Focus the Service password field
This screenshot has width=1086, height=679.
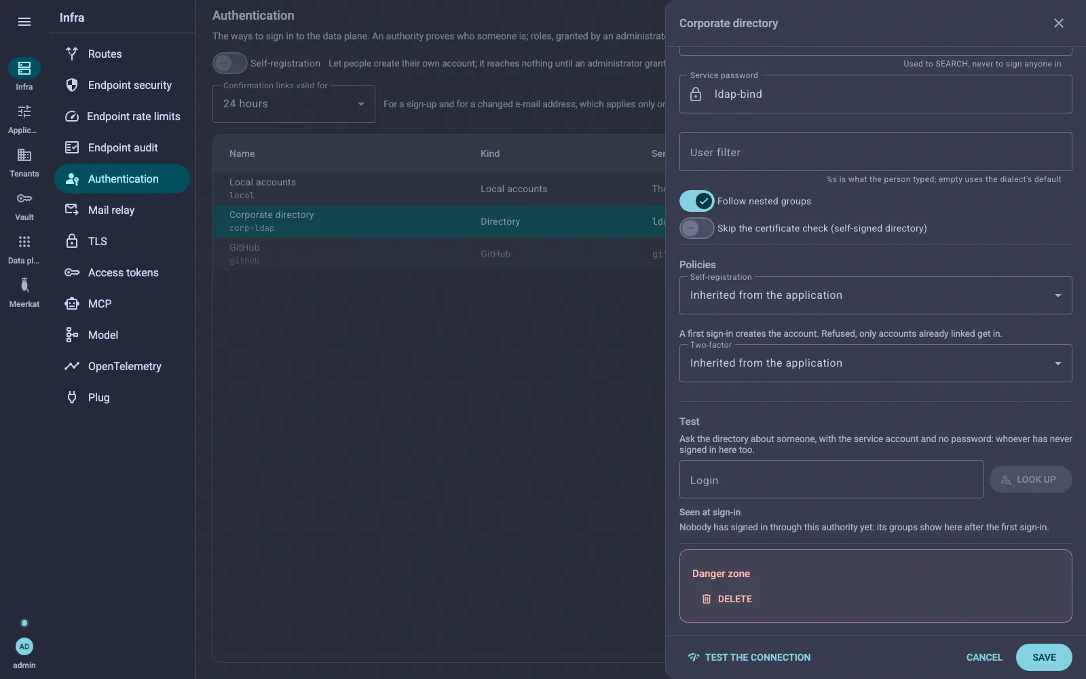coord(876,94)
